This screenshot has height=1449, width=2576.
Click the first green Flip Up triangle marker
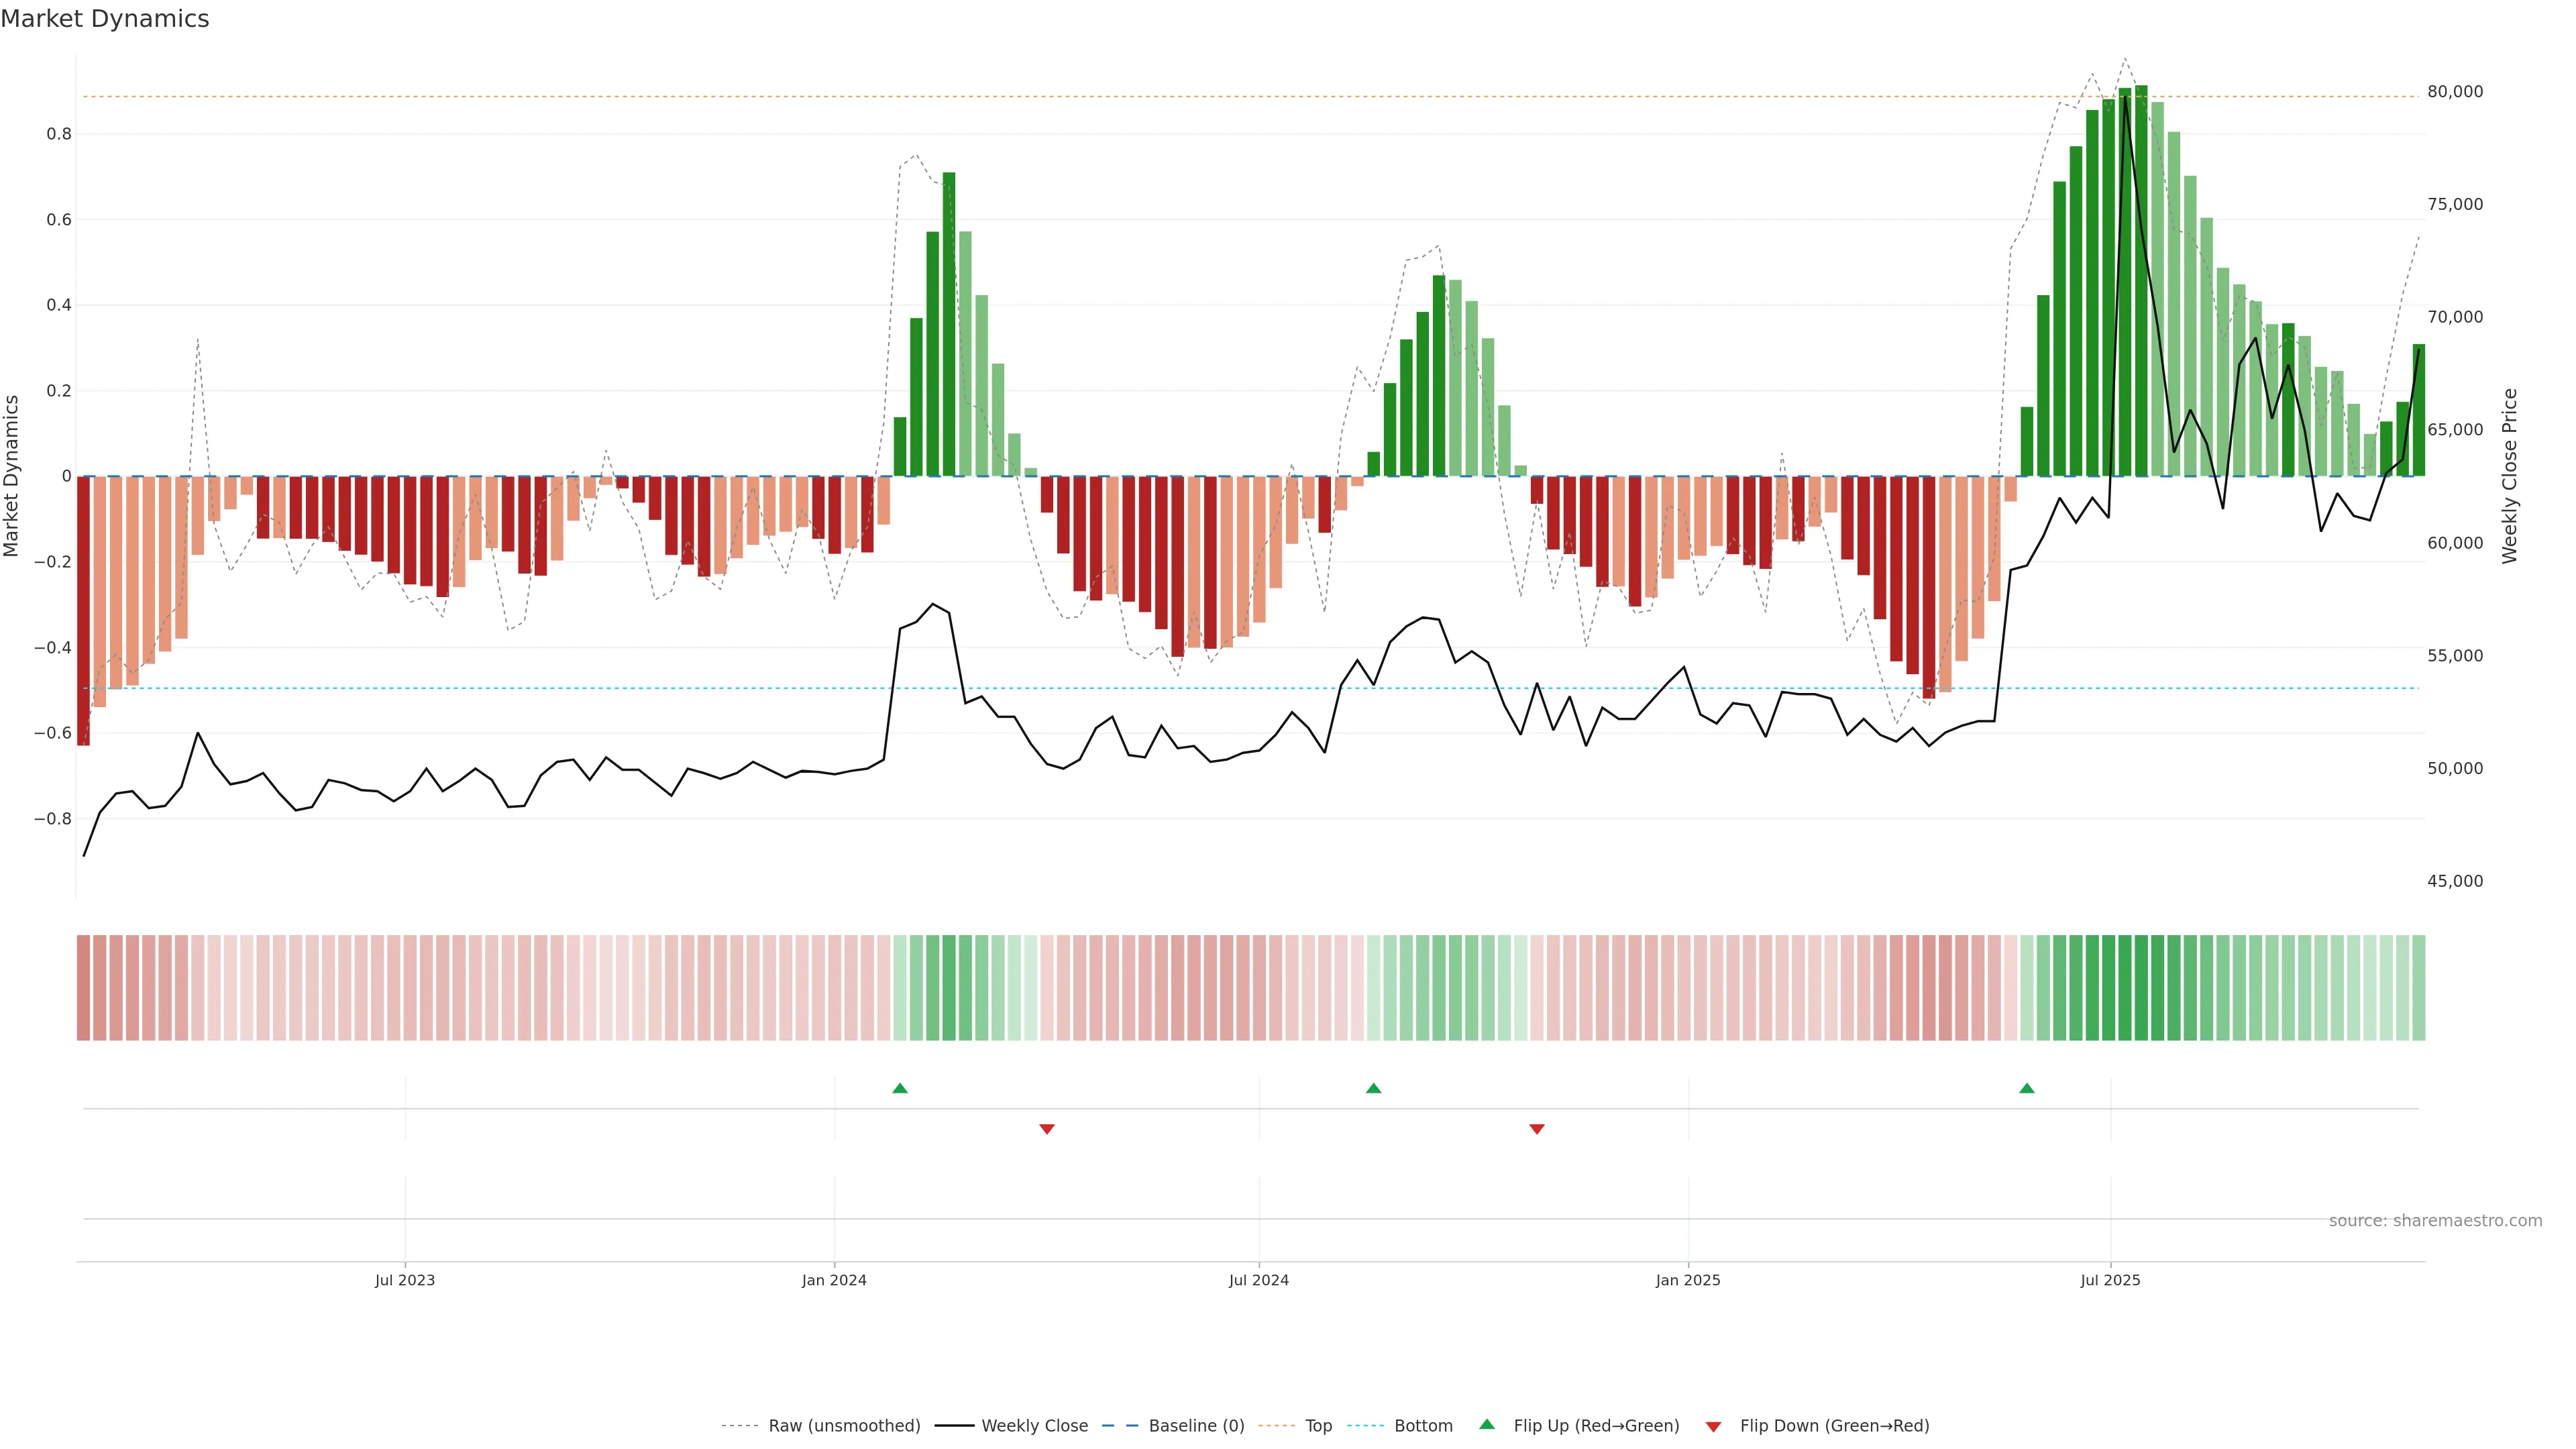(899, 1088)
